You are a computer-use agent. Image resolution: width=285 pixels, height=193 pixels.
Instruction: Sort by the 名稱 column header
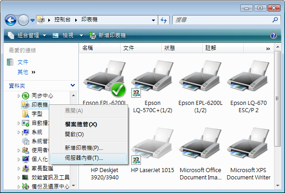100,48
